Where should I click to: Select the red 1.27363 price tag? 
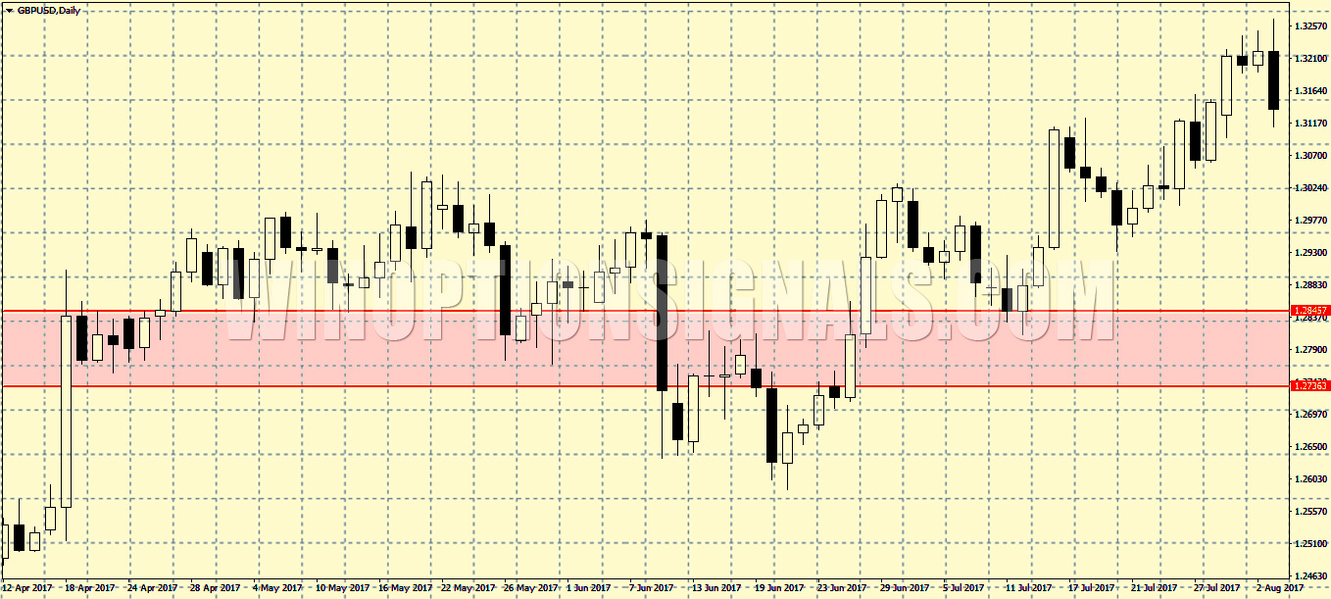coord(1309,386)
